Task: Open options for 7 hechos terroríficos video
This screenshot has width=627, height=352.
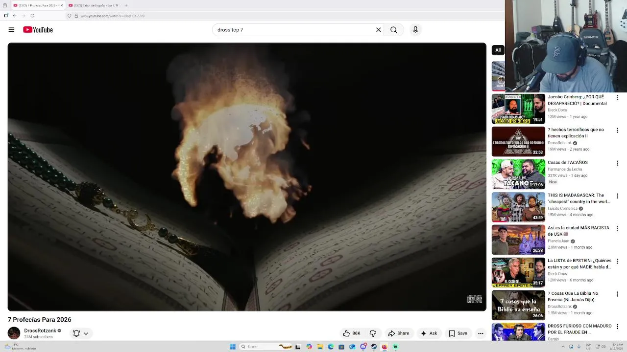Action: (617, 131)
